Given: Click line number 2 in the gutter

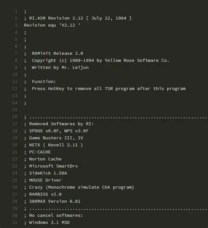Looking at the screenshot, I should [16, 18].
